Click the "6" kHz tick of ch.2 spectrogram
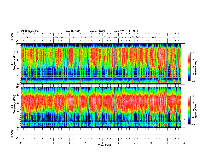This screenshot has width=207, height=160. [18, 103]
